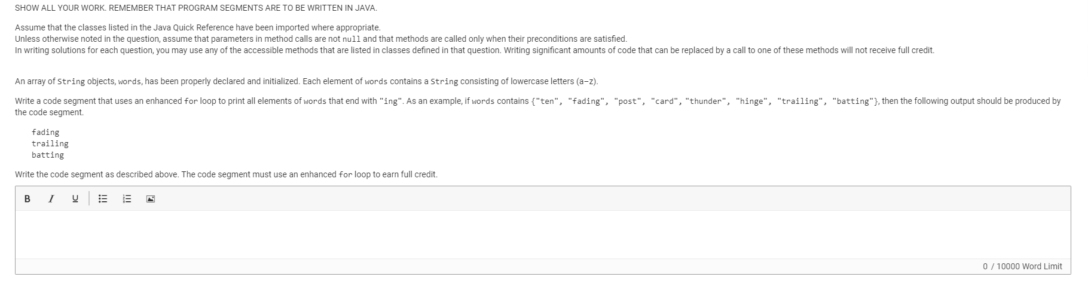Click the "ing" string literal in the prompt
Viewport: 1088px width, 283px height.
[x=391, y=101]
